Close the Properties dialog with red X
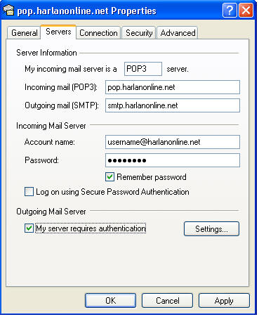Viewport: 259px width, 317px height. [246, 11]
